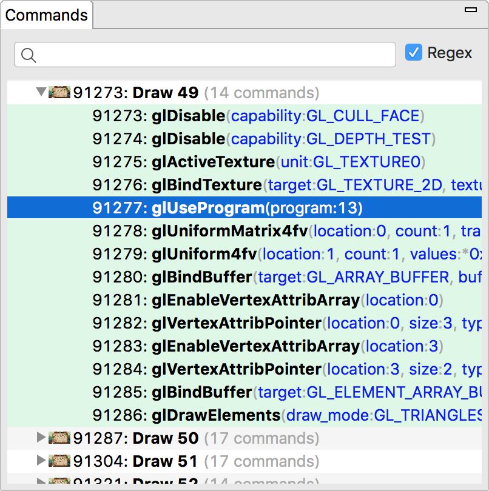489x491 pixels.
Task: Click the Draw 49 thumbnail icon
Action: tap(59, 92)
